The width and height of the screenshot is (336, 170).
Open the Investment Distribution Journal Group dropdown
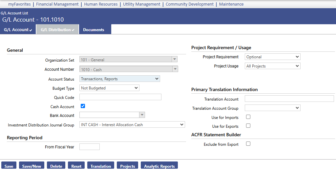tap(132, 124)
